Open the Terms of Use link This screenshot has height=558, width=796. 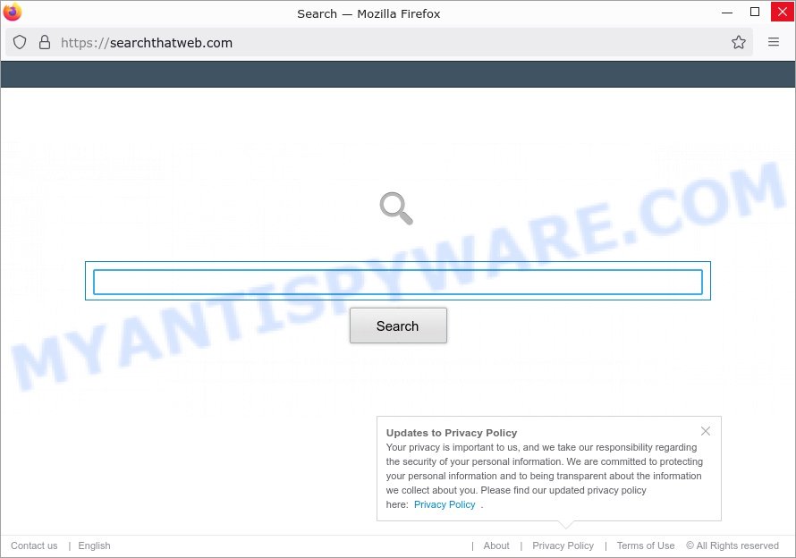(x=646, y=545)
